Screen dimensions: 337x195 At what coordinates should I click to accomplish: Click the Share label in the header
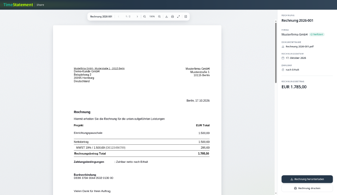[x=40, y=5]
